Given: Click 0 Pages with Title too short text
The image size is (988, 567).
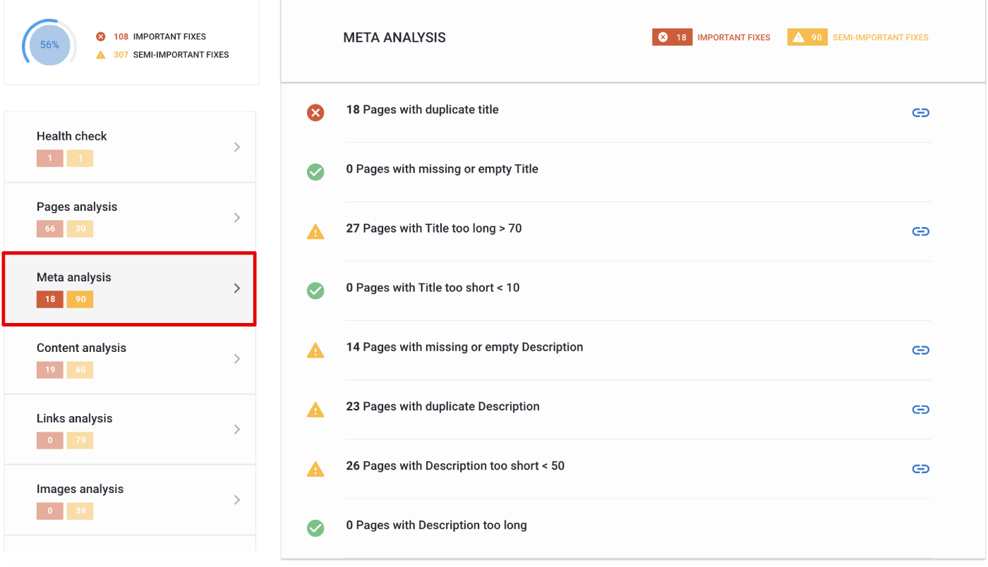Looking at the screenshot, I should pyautogui.click(x=433, y=287).
